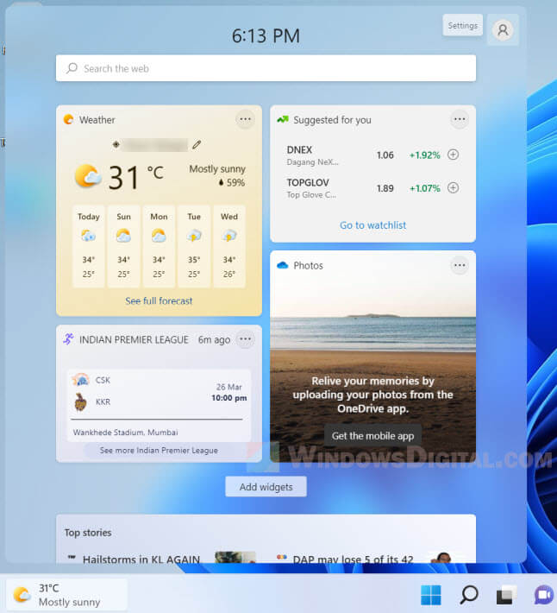This screenshot has height=613, width=557.
Task: Click the Add widgets button
Action: [x=266, y=487]
